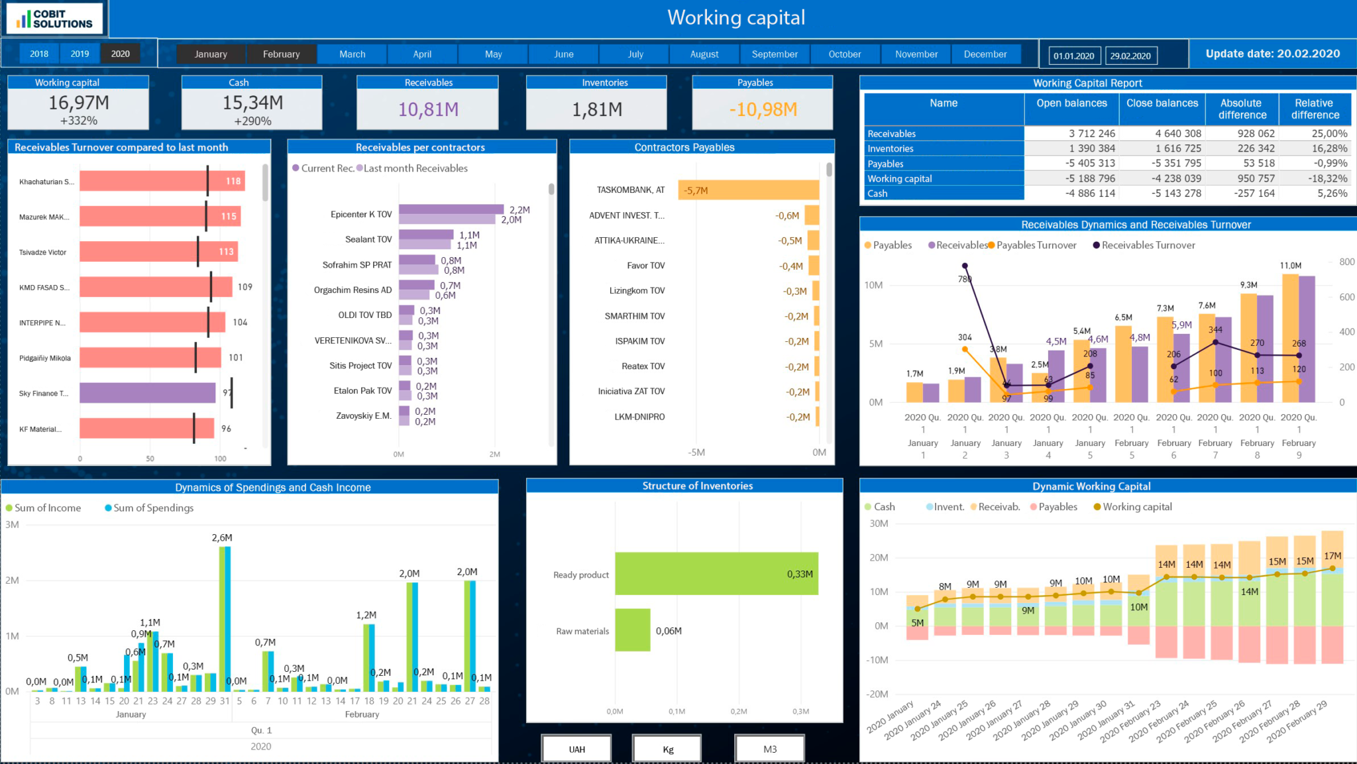Select the M3 unit option
This screenshot has width=1357, height=764.
click(769, 748)
